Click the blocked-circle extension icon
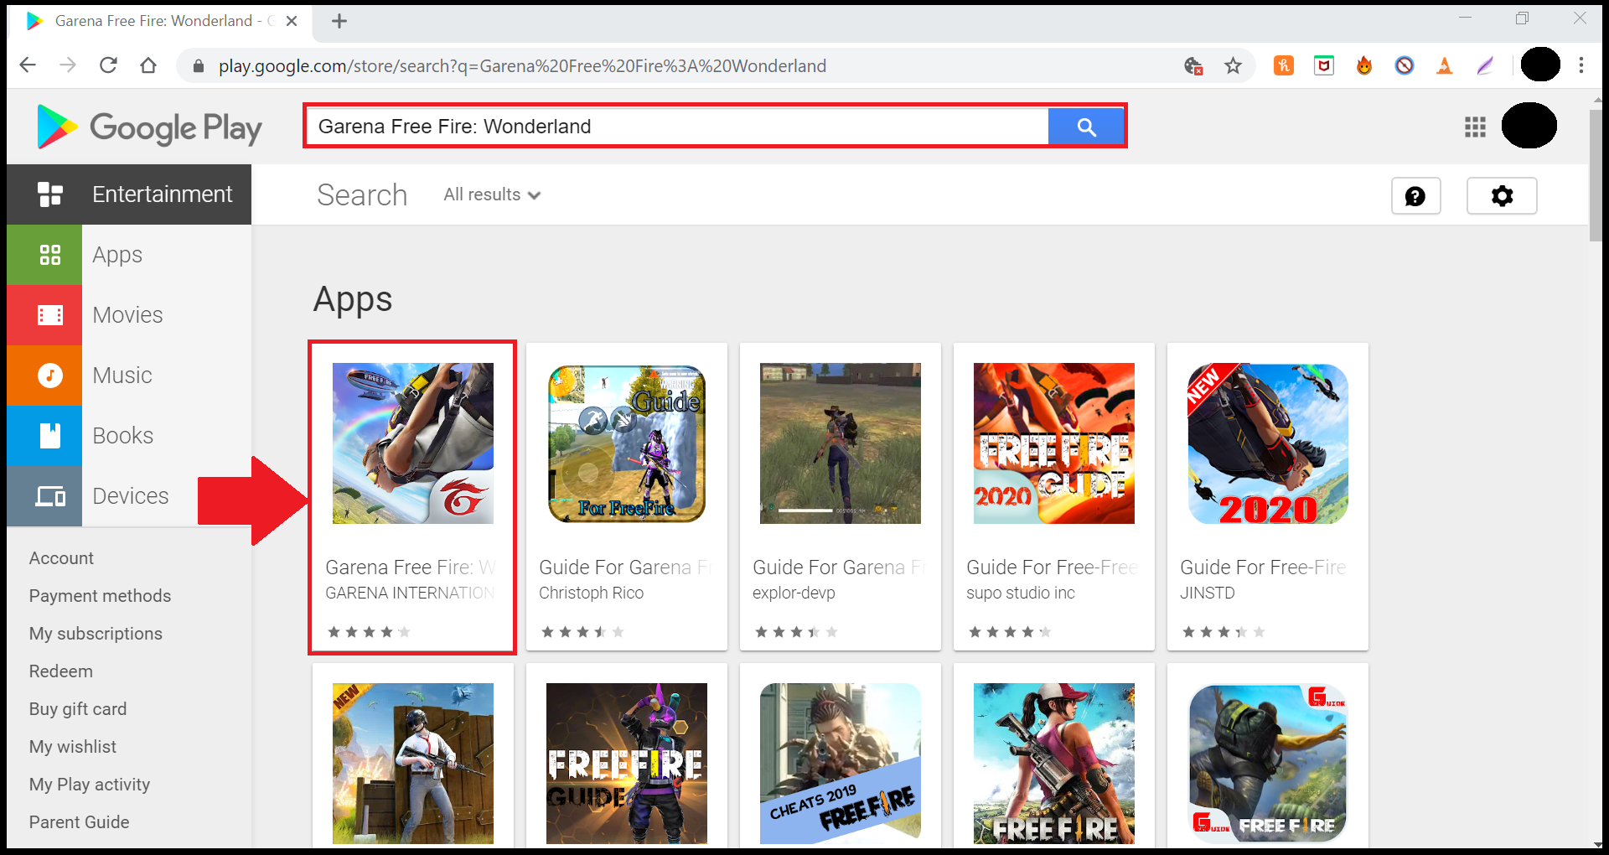This screenshot has width=1609, height=855. click(x=1405, y=65)
